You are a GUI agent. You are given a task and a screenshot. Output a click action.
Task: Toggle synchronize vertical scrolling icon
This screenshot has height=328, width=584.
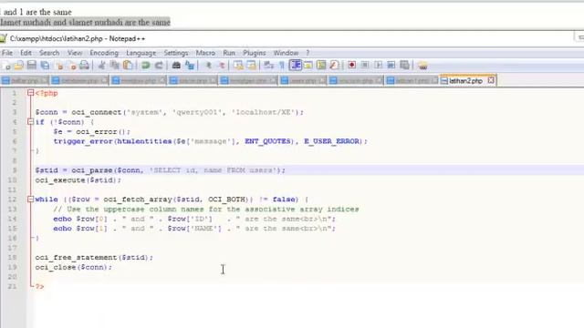pyautogui.click(x=238, y=66)
